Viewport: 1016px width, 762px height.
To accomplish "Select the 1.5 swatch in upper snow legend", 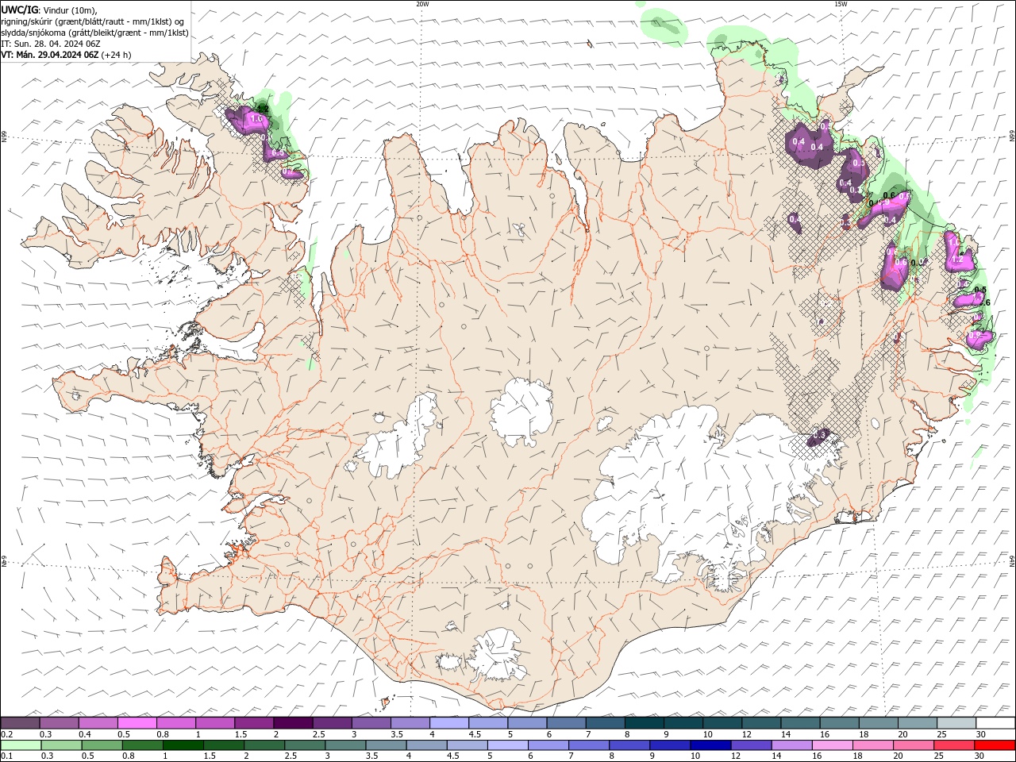I will point(253,723).
